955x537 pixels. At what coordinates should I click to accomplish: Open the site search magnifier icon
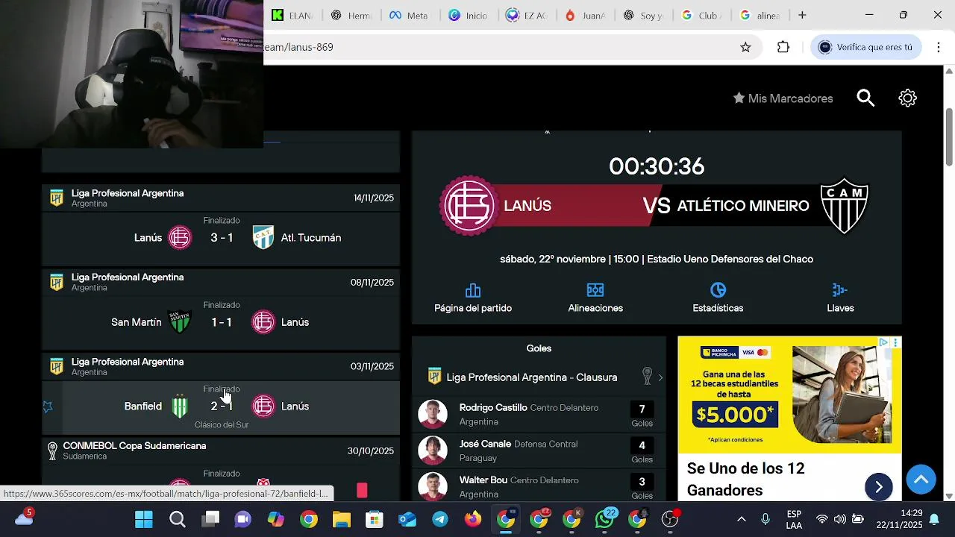865,98
